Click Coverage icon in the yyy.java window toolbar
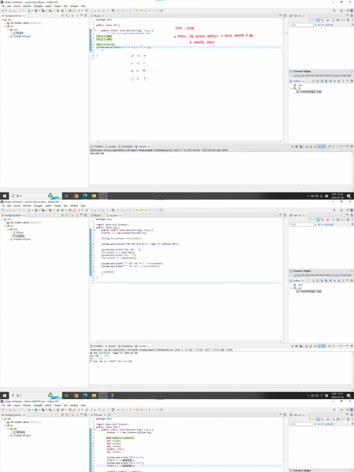354x472 pixels. (x=43, y=210)
